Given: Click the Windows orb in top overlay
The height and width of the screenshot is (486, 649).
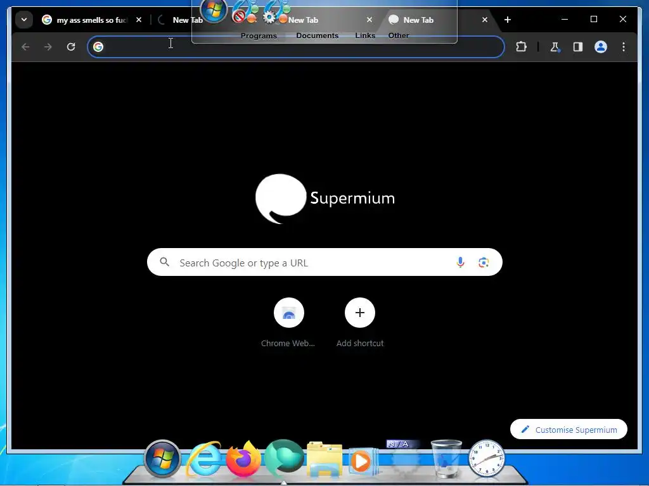Looking at the screenshot, I should 214,10.
